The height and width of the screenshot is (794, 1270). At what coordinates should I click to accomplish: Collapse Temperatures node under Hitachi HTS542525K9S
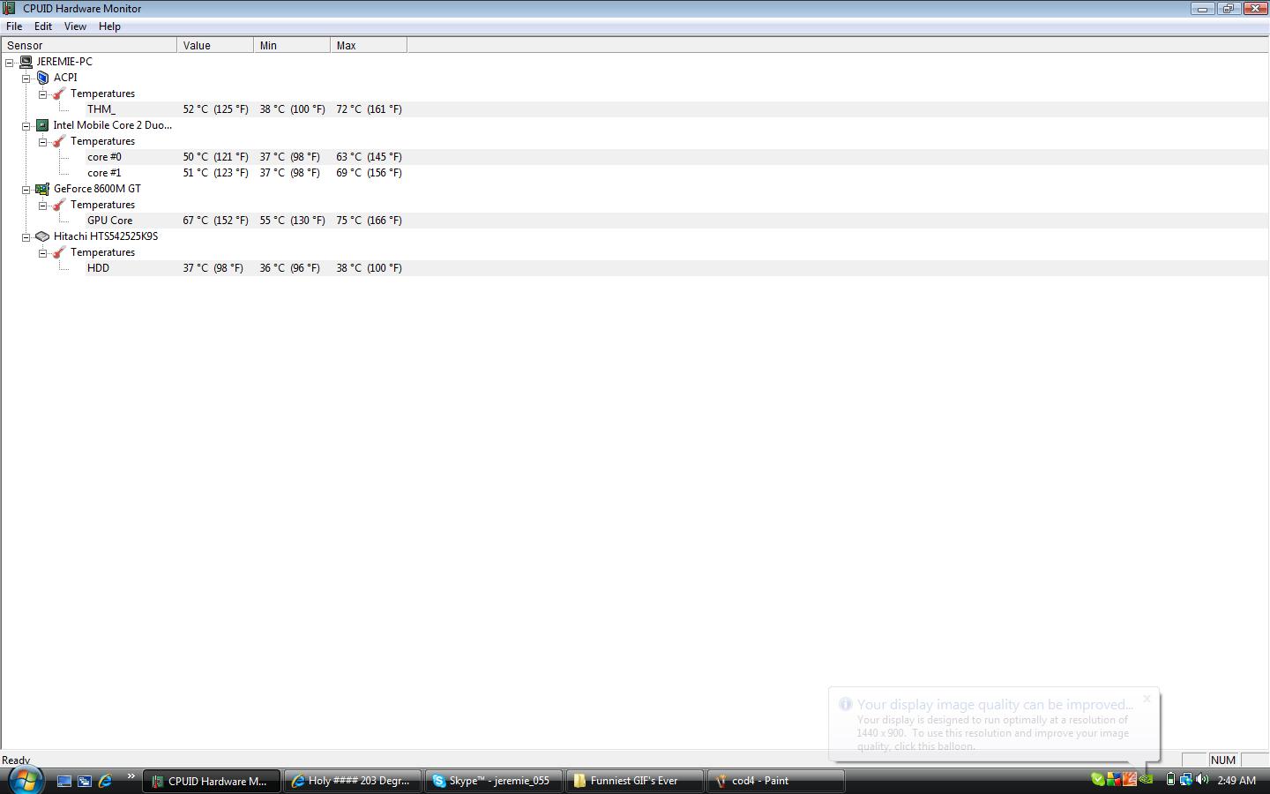pos(42,252)
